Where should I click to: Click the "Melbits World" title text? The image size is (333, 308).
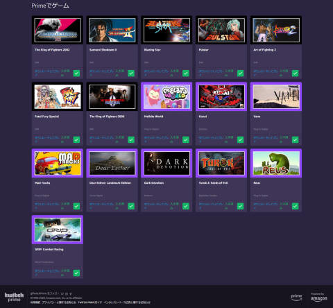pos(153,117)
